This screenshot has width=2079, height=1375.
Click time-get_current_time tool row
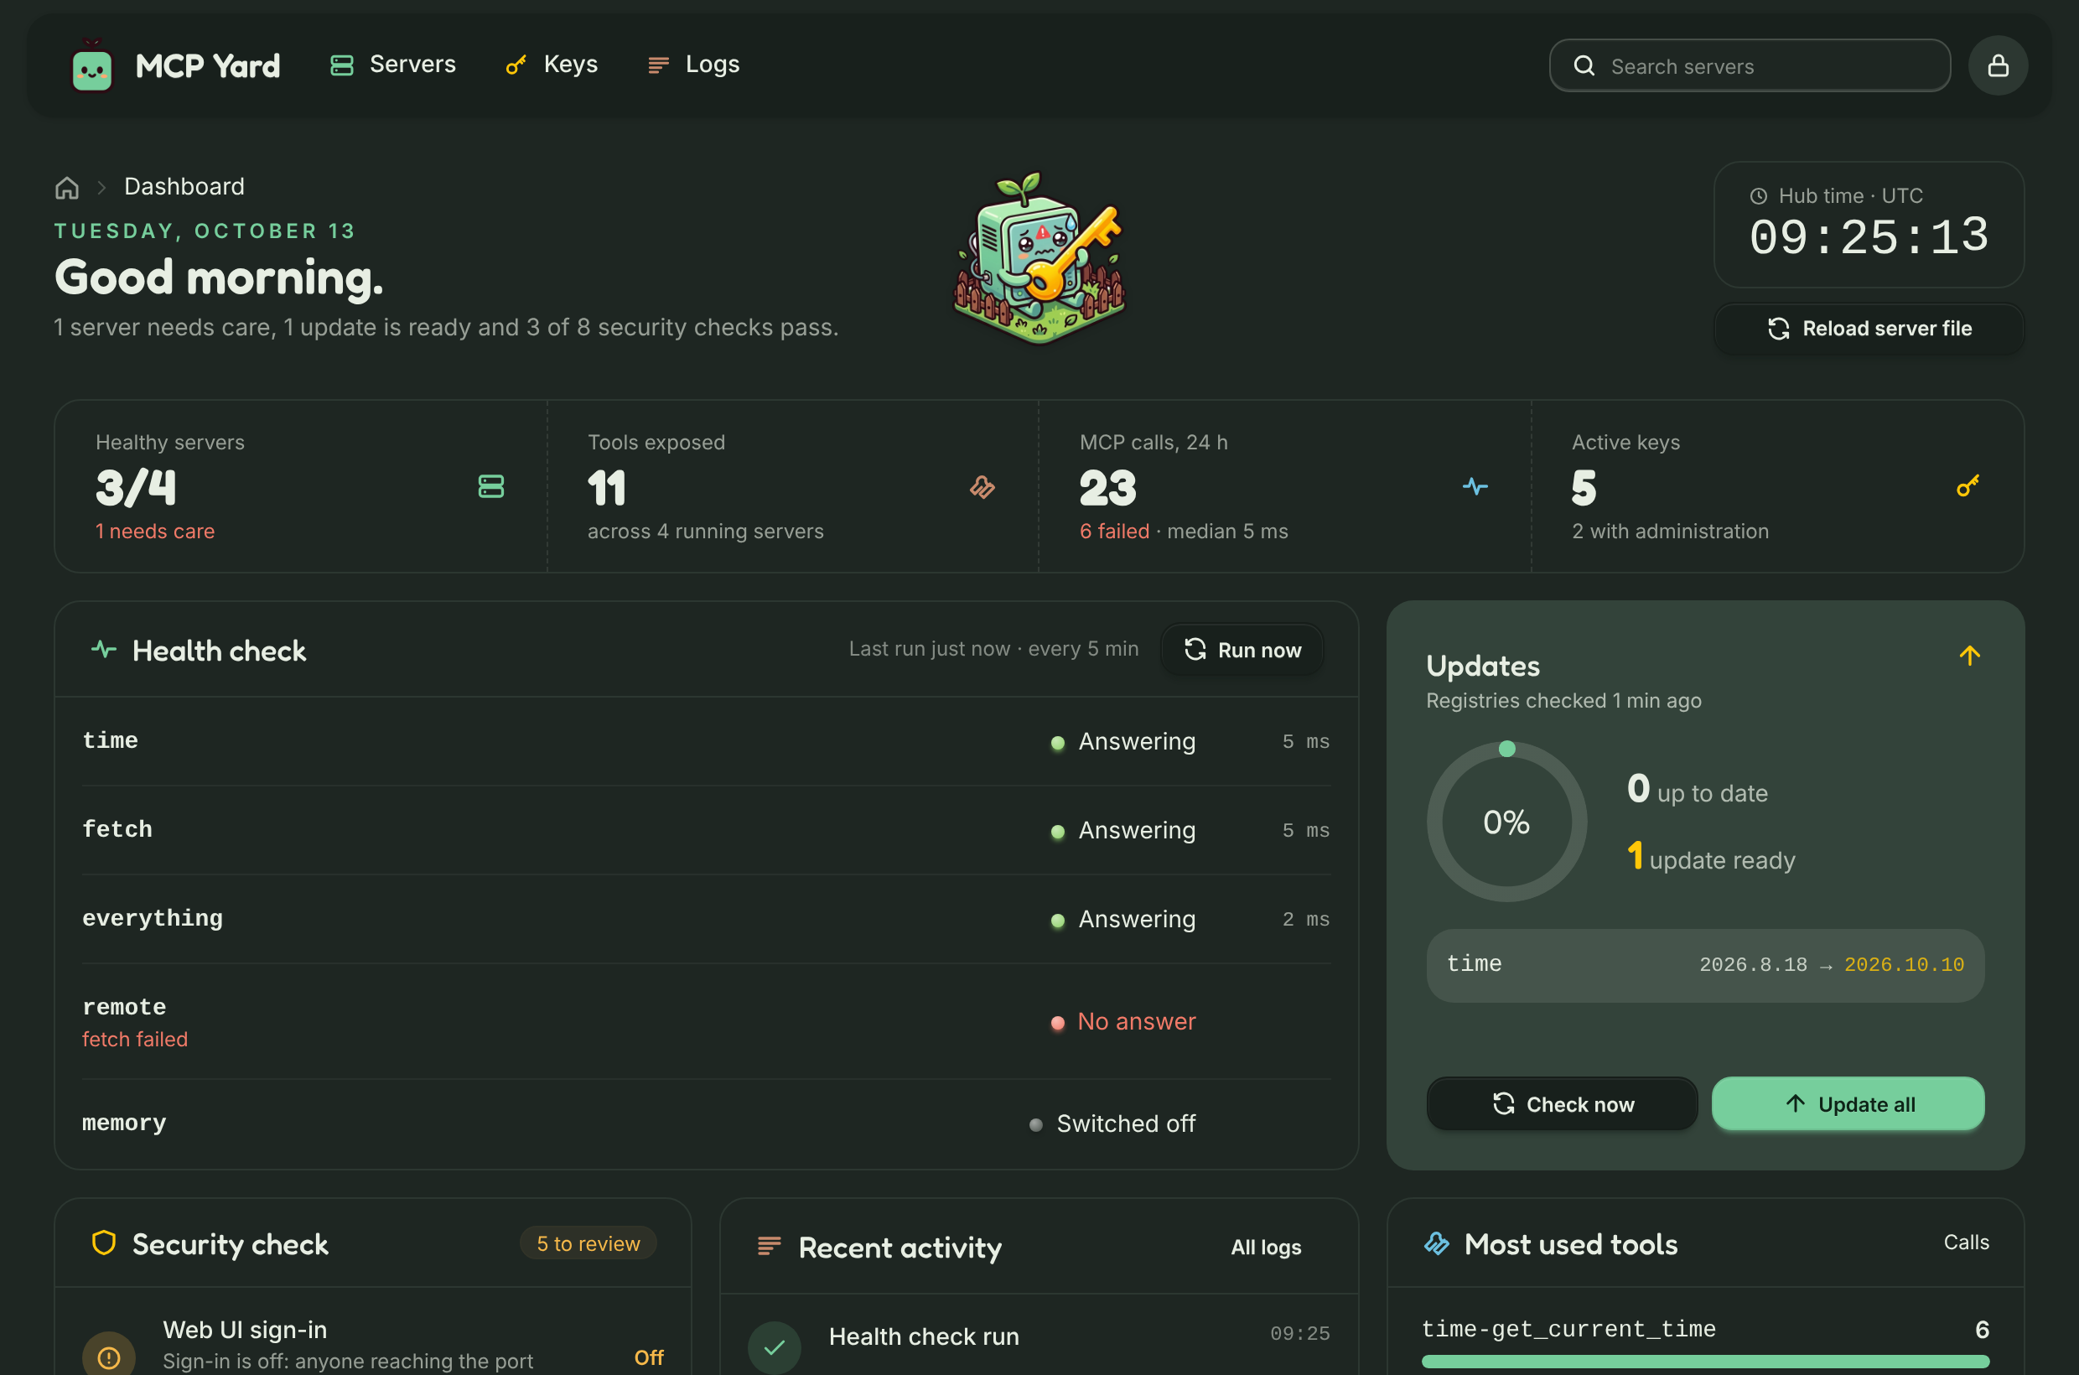(x=1704, y=1343)
